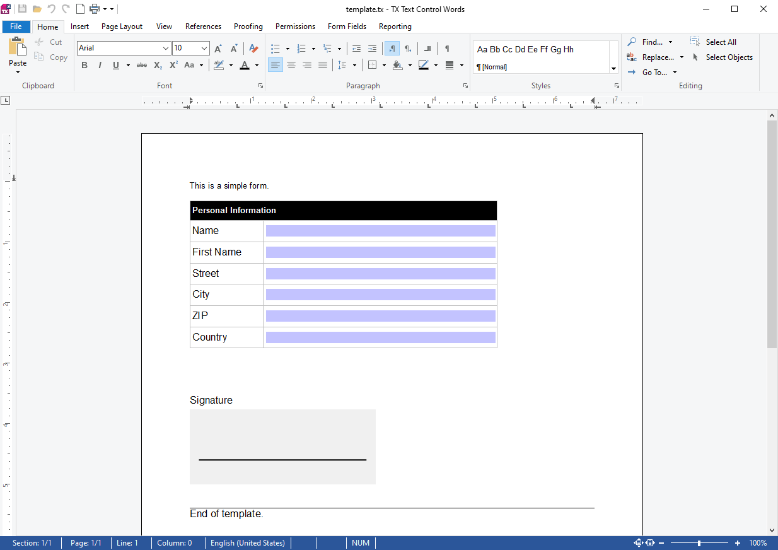Toggle bold formatting
This screenshot has width=778, height=550.
[x=84, y=65]
